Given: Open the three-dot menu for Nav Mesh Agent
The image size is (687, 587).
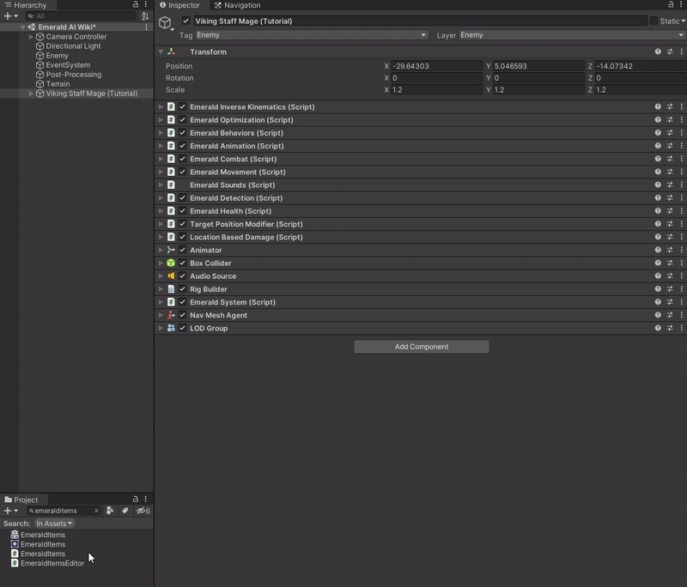Looking at the screenshot, I should [681, 315].
